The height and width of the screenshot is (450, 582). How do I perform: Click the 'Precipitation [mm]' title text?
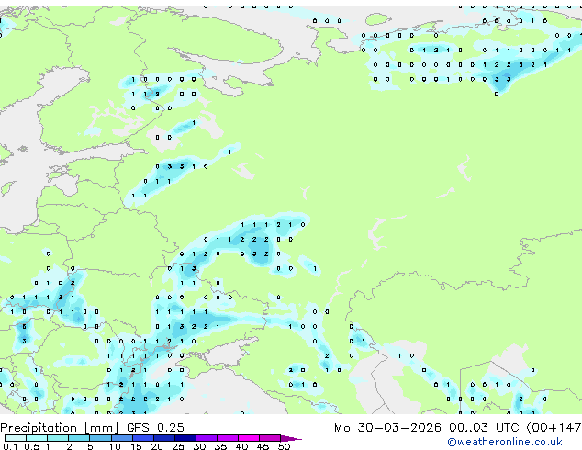click(60, 428)
